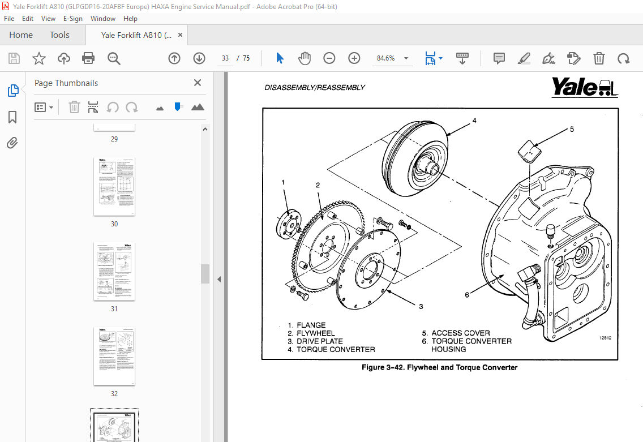This screenshot has width=643, height=442.
Task: Open the Bookmarks panel
Action: point(12,117)
